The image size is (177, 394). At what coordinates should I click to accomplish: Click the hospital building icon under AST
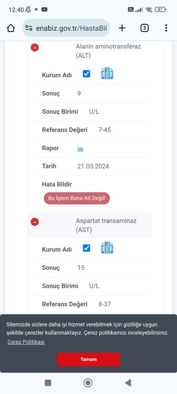(x=107, y=248)
